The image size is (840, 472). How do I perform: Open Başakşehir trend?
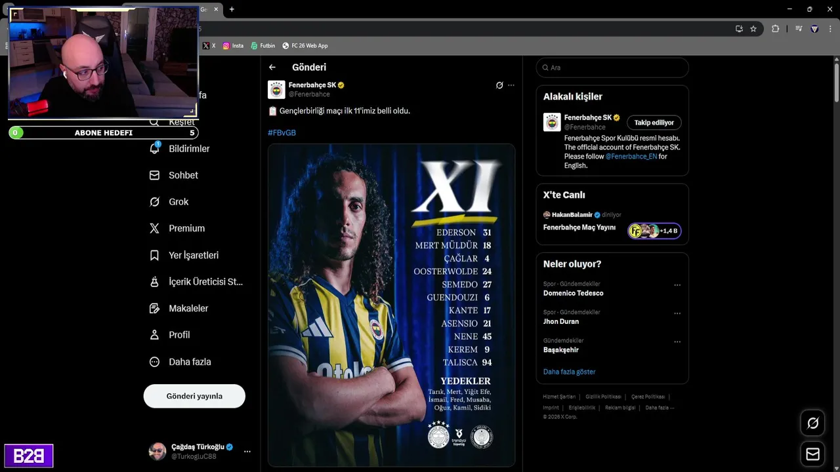click(561, 349)
